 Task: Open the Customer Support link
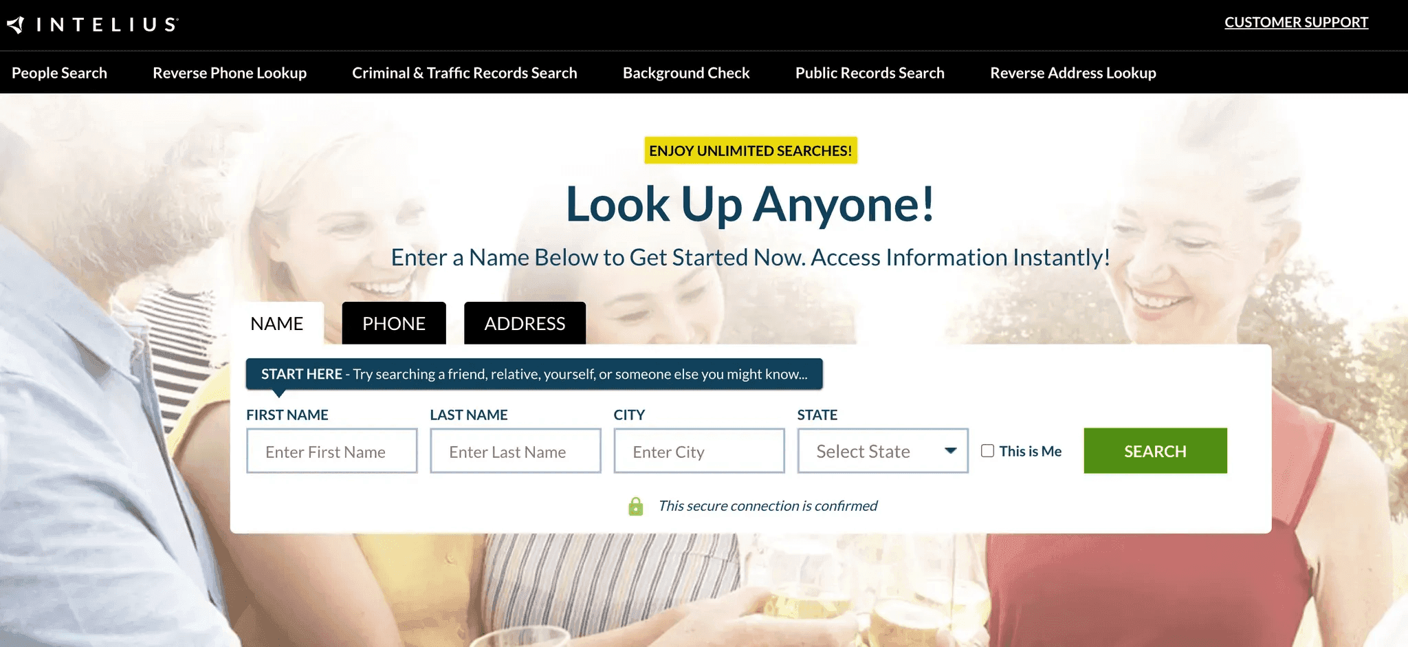click(x=1297, y=22)
